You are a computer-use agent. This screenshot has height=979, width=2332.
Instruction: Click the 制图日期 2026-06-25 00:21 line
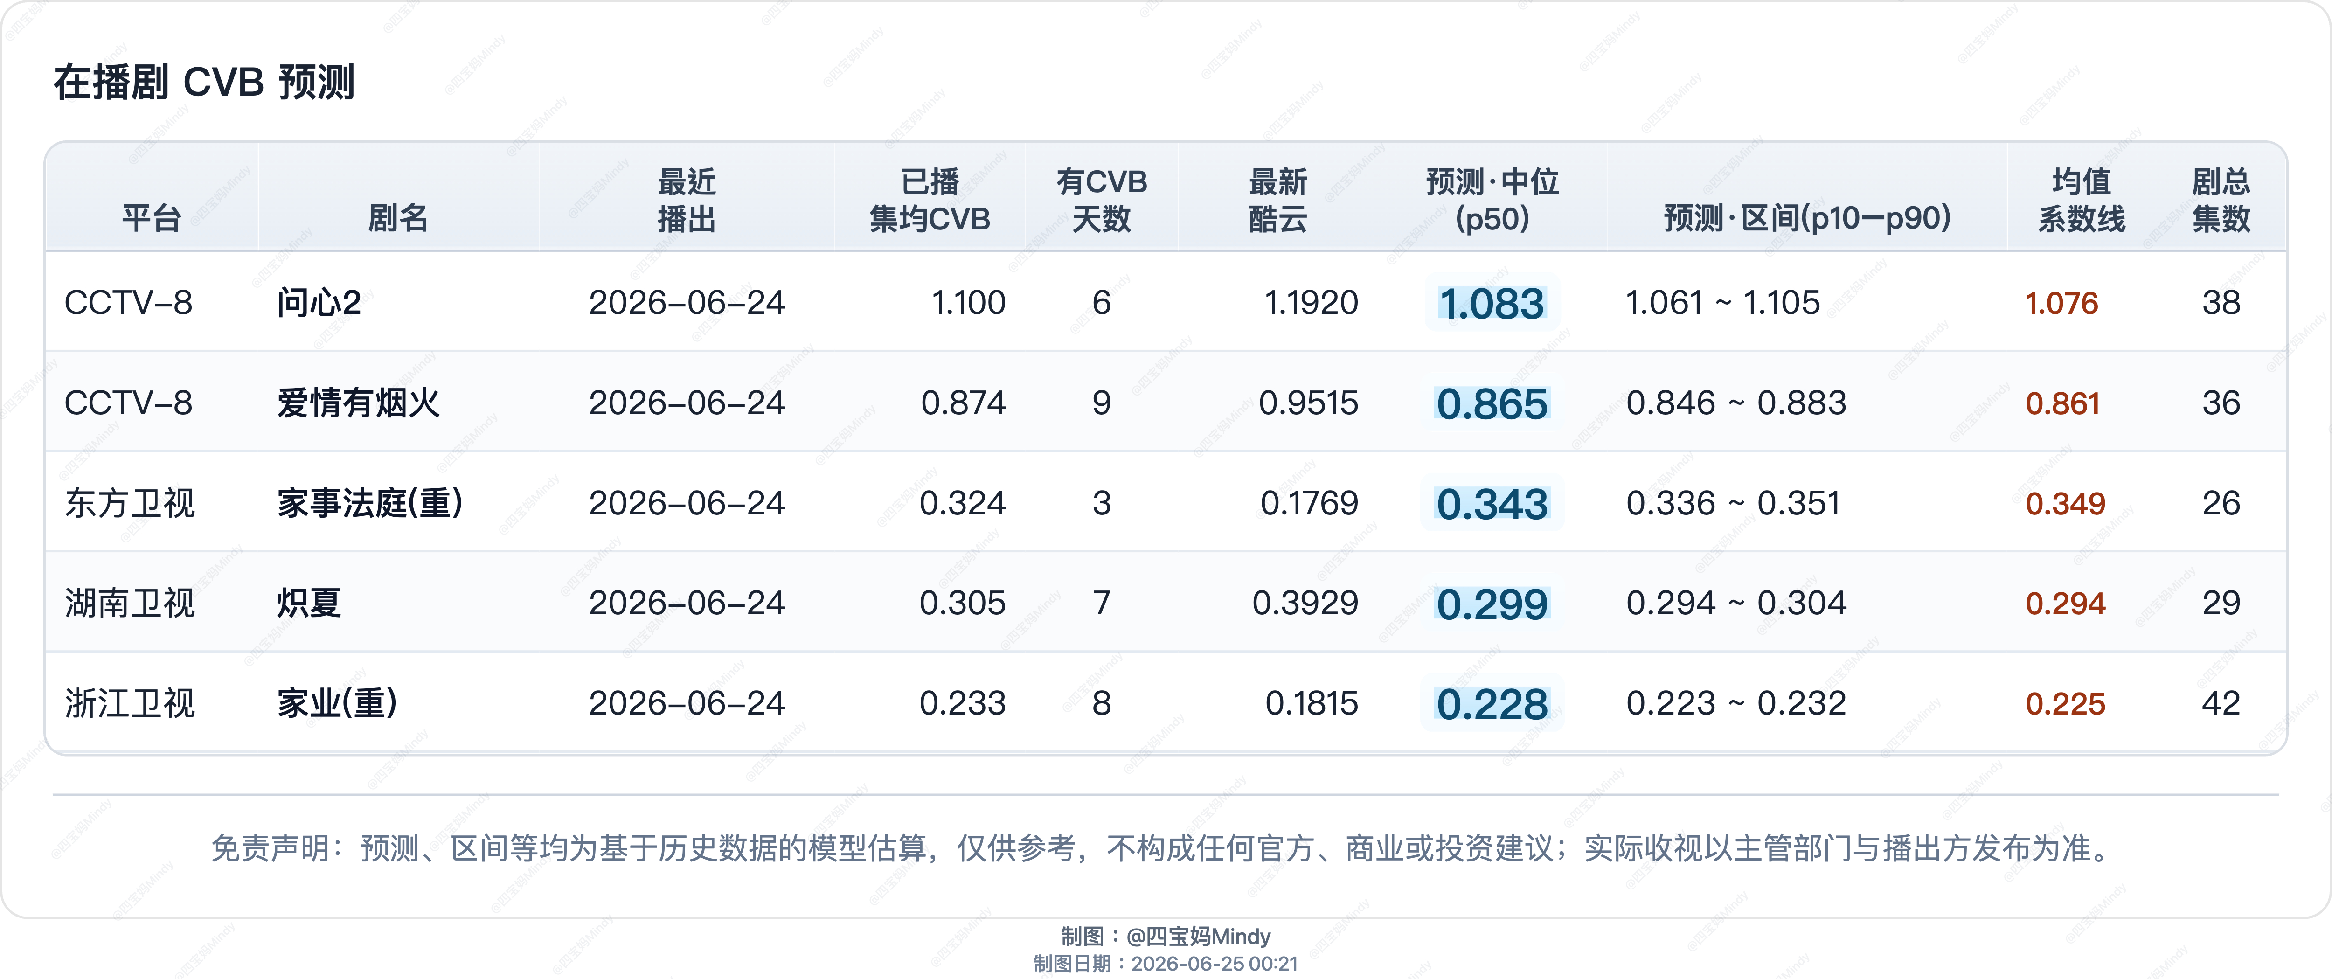pyautogui.click(x=1165, y=964)
